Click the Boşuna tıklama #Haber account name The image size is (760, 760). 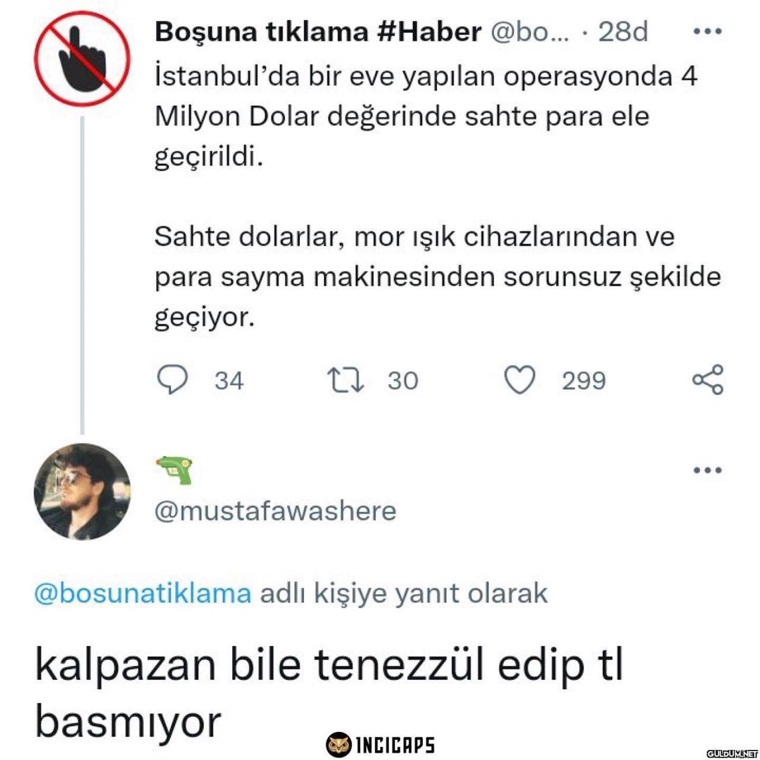coord(318,31)
